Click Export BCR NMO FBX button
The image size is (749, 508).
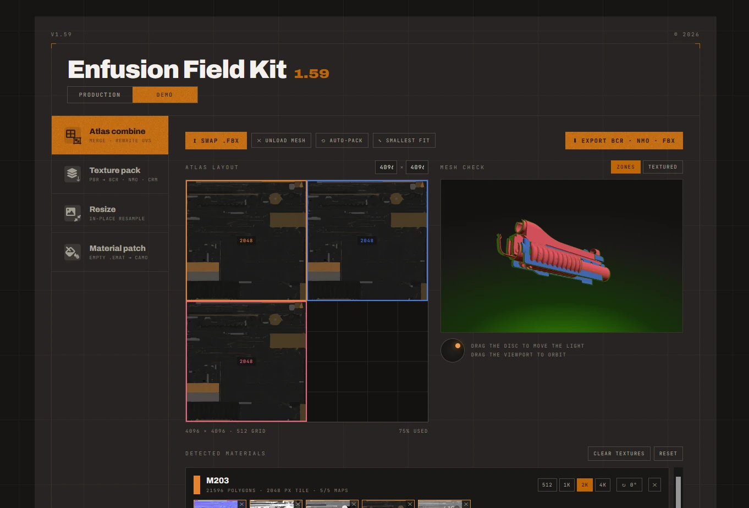pyautogui.click(x=624, y=141)
